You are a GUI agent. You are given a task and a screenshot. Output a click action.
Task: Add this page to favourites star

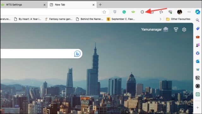[x=104, y=12]
